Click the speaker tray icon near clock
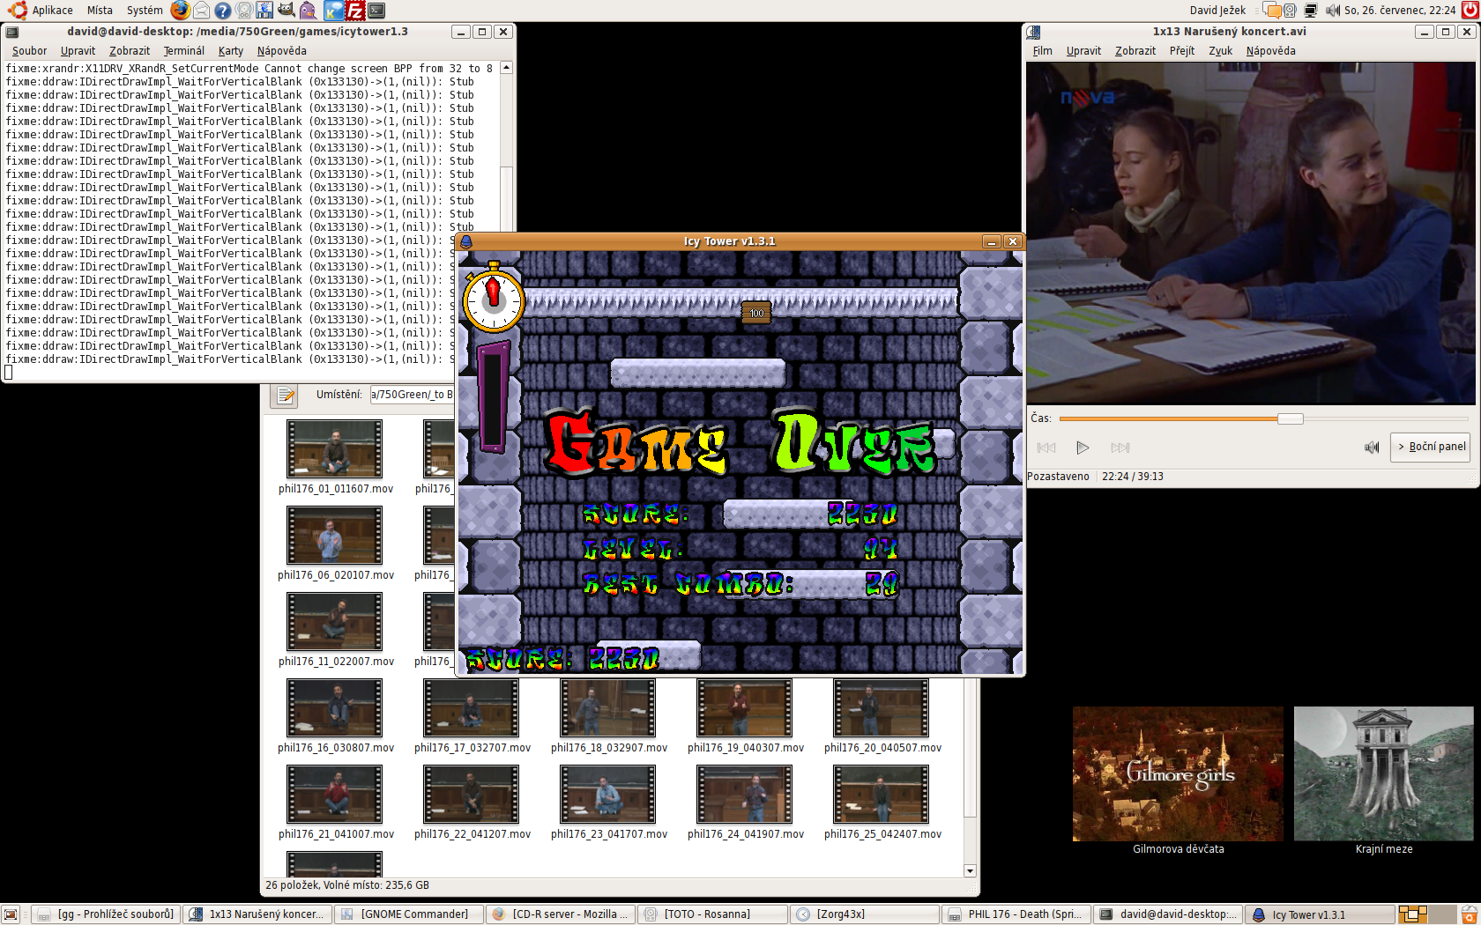1481x925 pixels. coord(1290,11)
